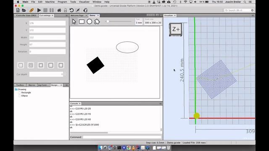Switch to the Toolbox tab
Screen dimensions: 269x151
(x=20, y=85)
